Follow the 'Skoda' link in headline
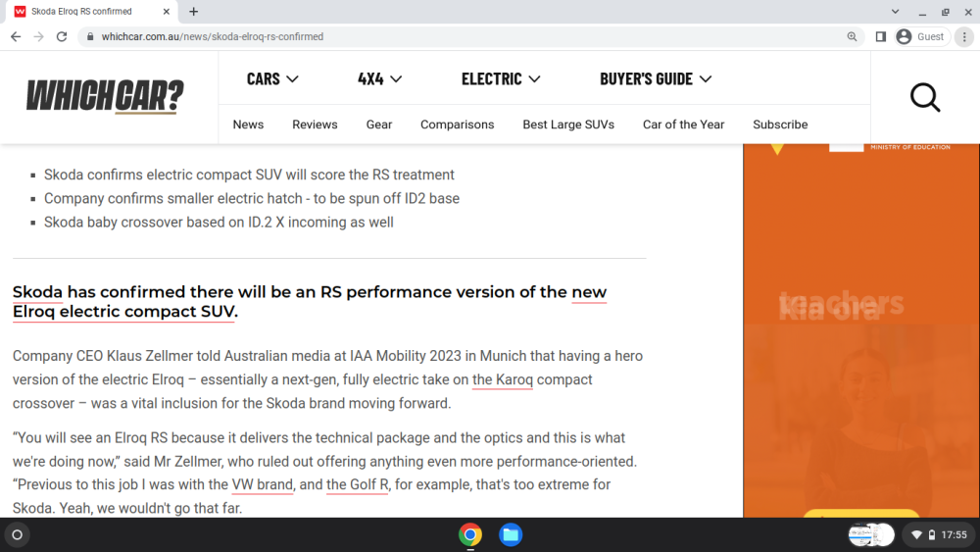Image resolution: width=980 pixels, height=552 pixels. coord(37,292)
